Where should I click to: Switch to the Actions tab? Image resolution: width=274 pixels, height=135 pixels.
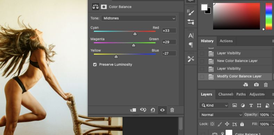pyautogui.click(x=226, y=41)
